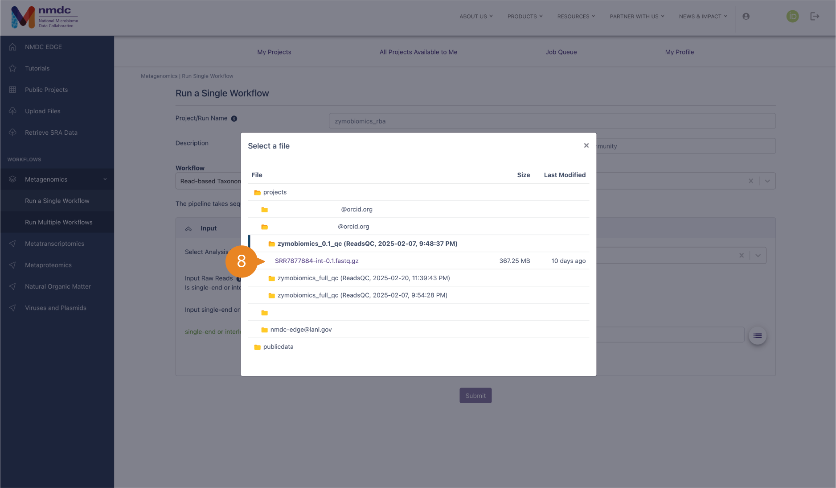The image size is (836, 488).
Task: Click the Submit button
Action: [475, 396]
